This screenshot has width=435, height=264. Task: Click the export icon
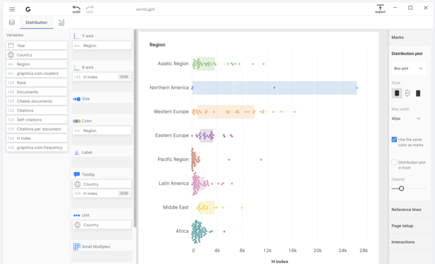pos(380,8)
